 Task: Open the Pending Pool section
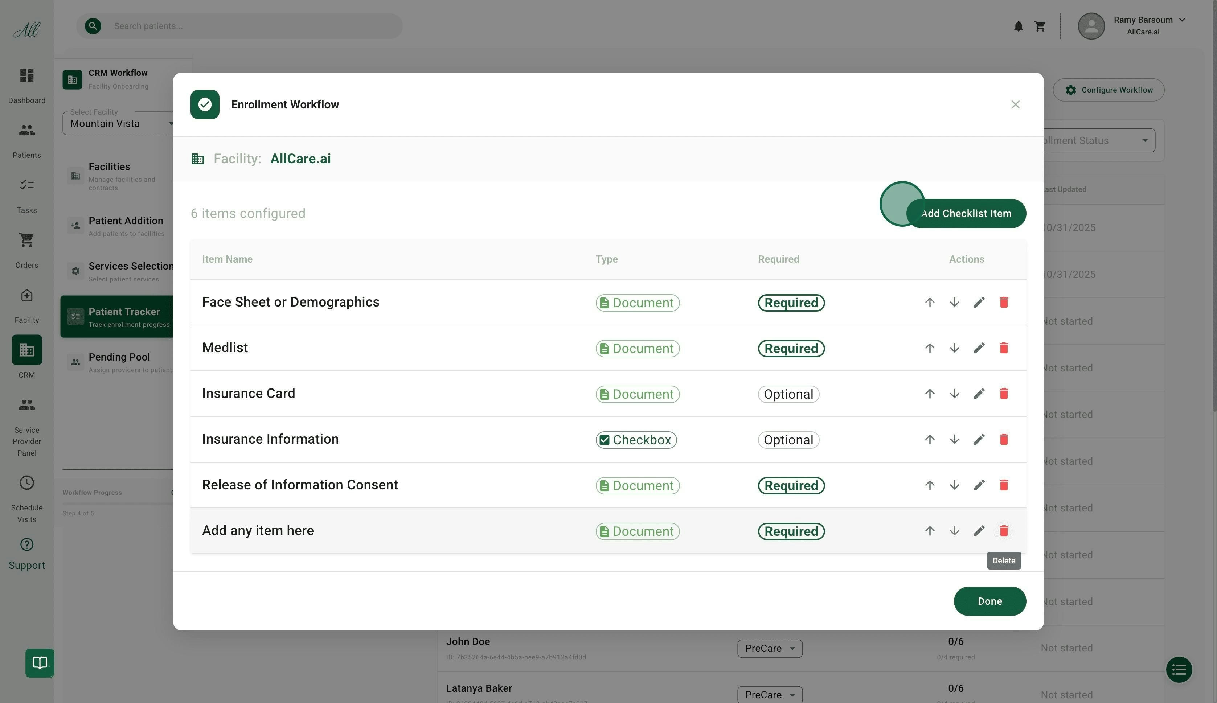(119, 361)
